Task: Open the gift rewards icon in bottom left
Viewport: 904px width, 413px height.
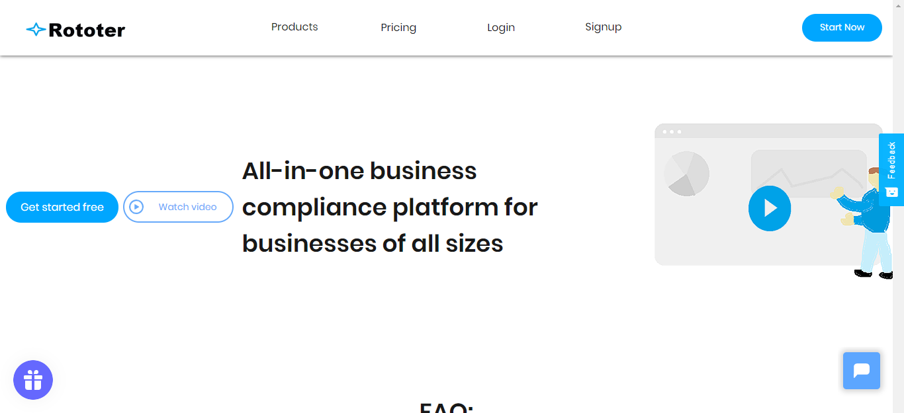Action: (x=32, y=379)
